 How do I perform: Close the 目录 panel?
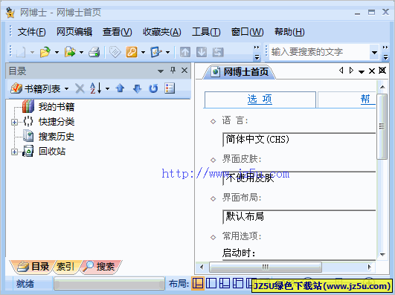[184, 71]
